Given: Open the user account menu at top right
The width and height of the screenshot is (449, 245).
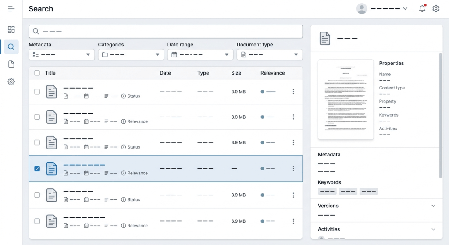Looking at the screenshot, I should coord(382,9).
